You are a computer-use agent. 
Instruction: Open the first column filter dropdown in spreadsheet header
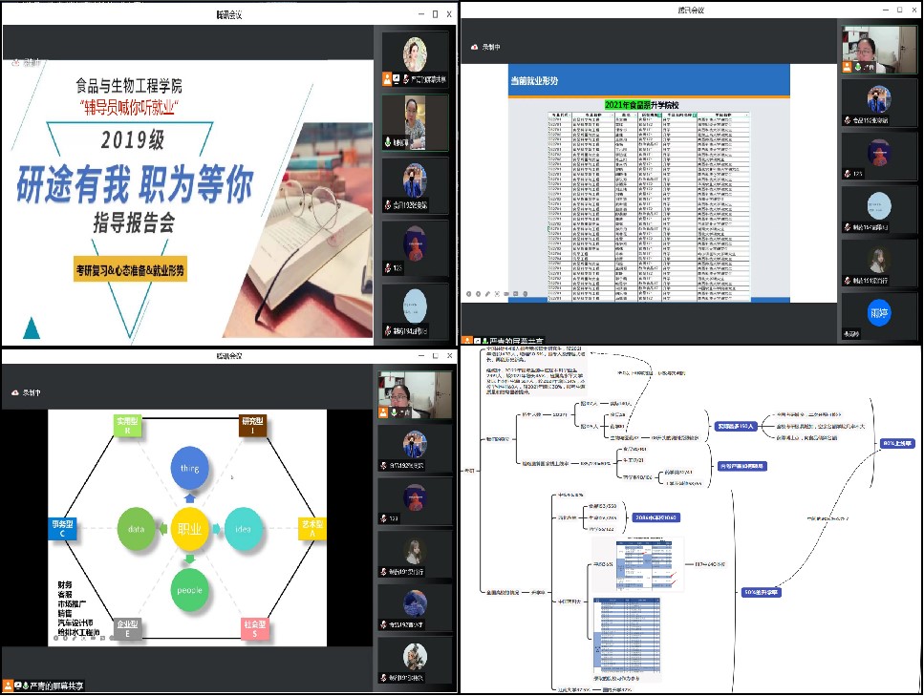point(570,115)
